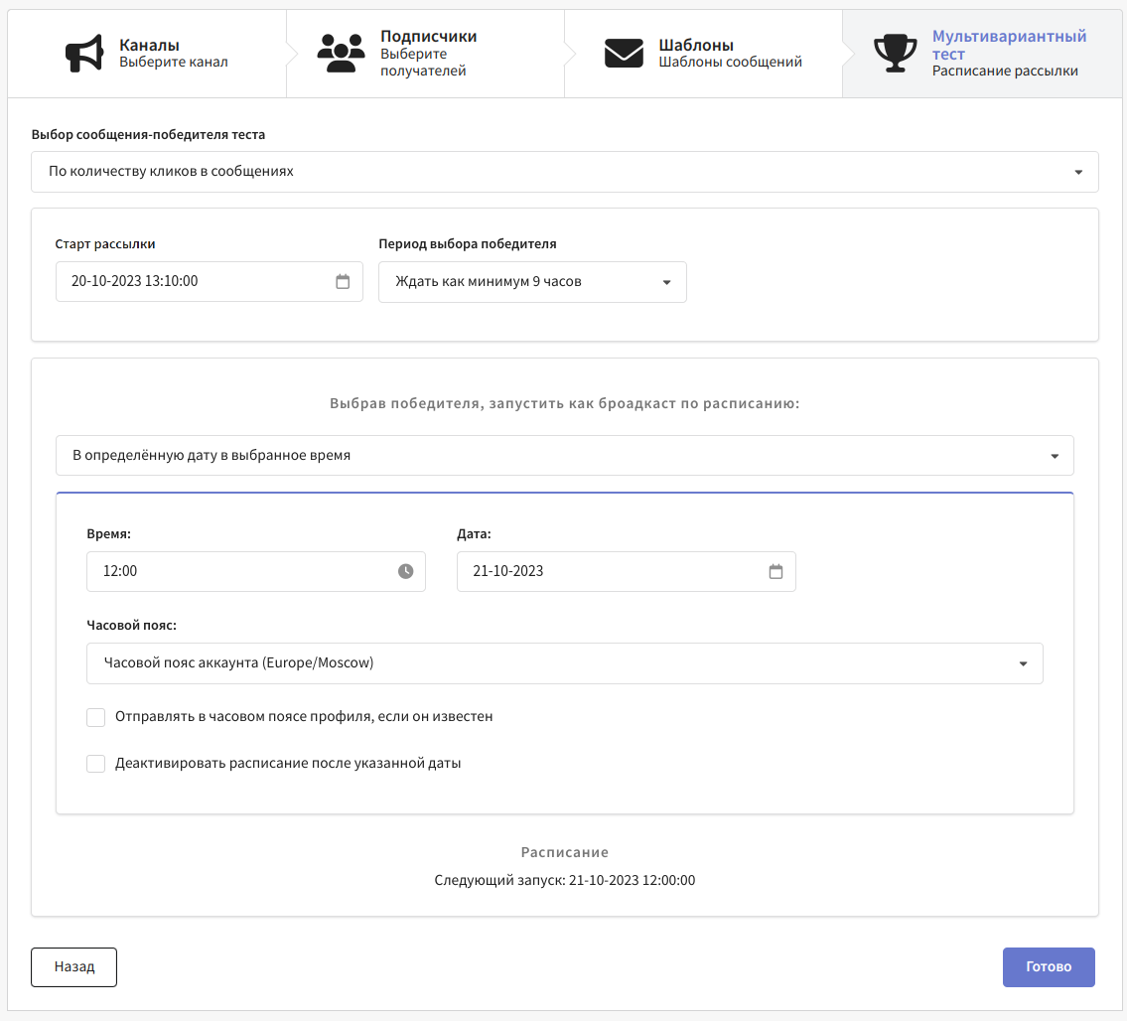The image size is (1127, 1021).
Task: Expand the broadcast schedule type dropdown
Action: [x=564, y=456]
